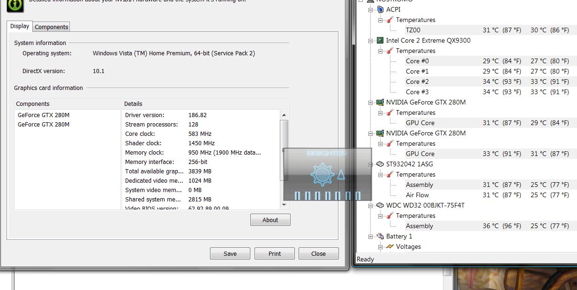Collapse the Battery 1 node
The image size is (577, 290).
371,236
